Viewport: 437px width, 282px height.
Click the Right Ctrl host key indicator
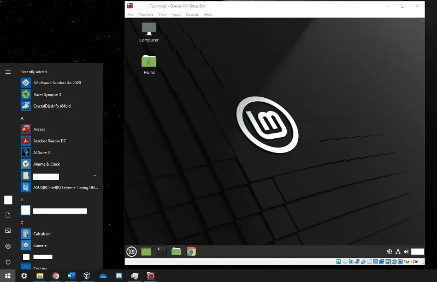[411, 262]
